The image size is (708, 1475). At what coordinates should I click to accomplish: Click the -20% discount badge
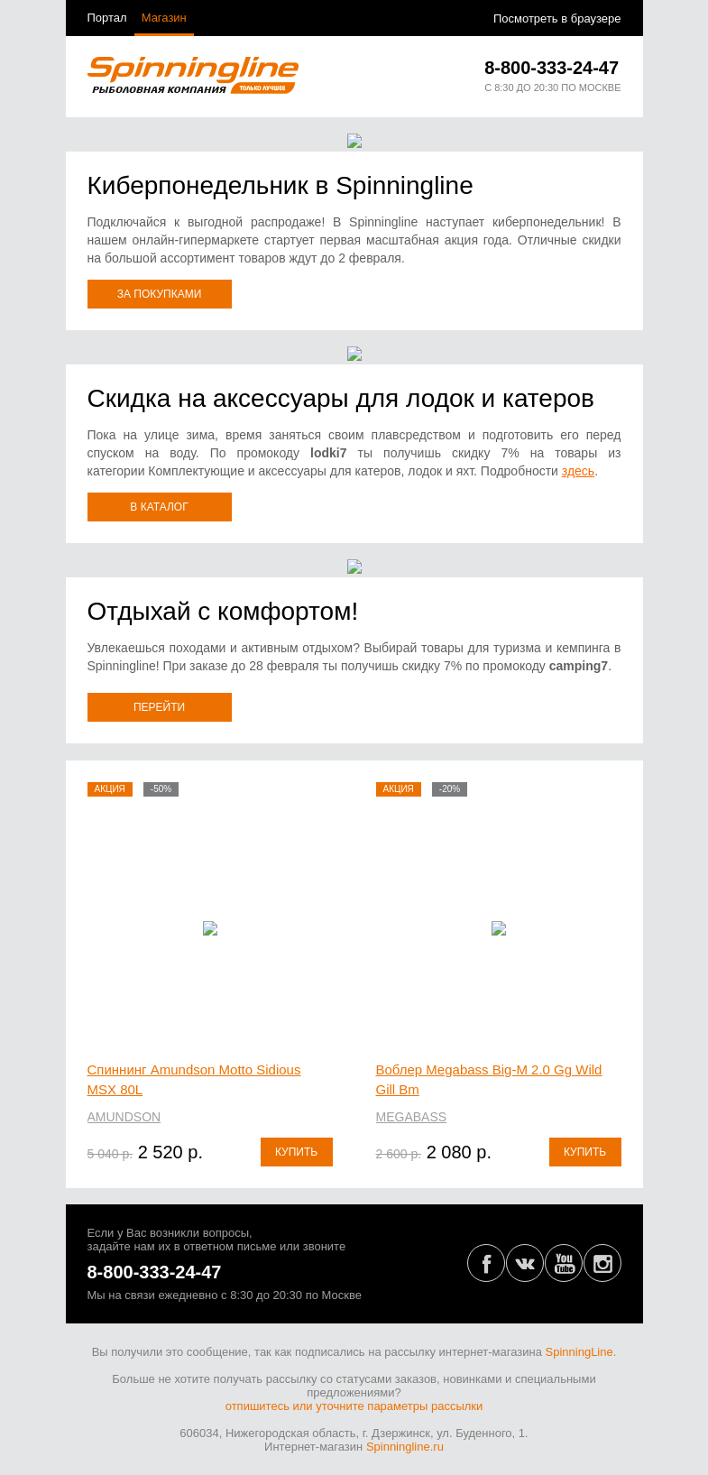coord(449,789)
